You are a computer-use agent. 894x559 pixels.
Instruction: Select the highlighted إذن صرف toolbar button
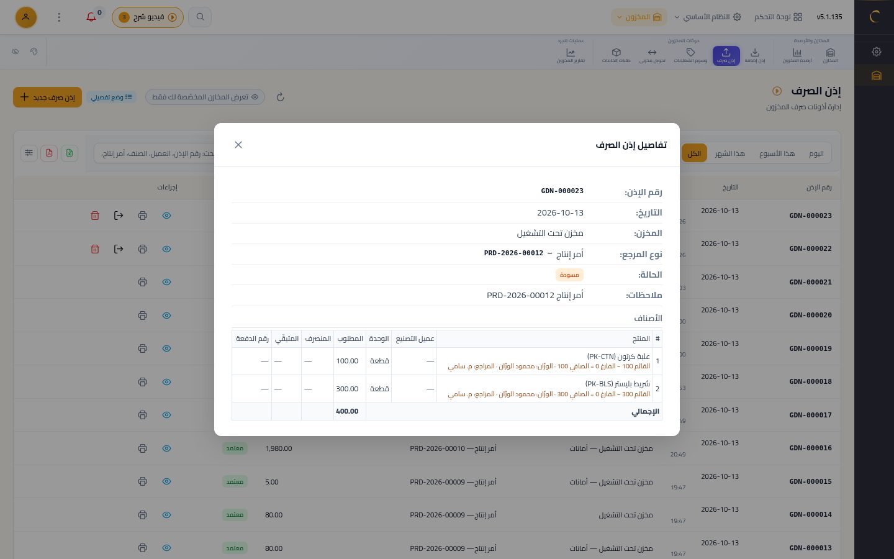(x=726, y=55)
